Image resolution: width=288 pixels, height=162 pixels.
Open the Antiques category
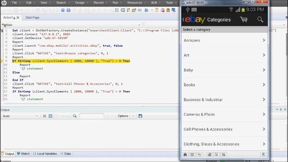pos(225,40)
